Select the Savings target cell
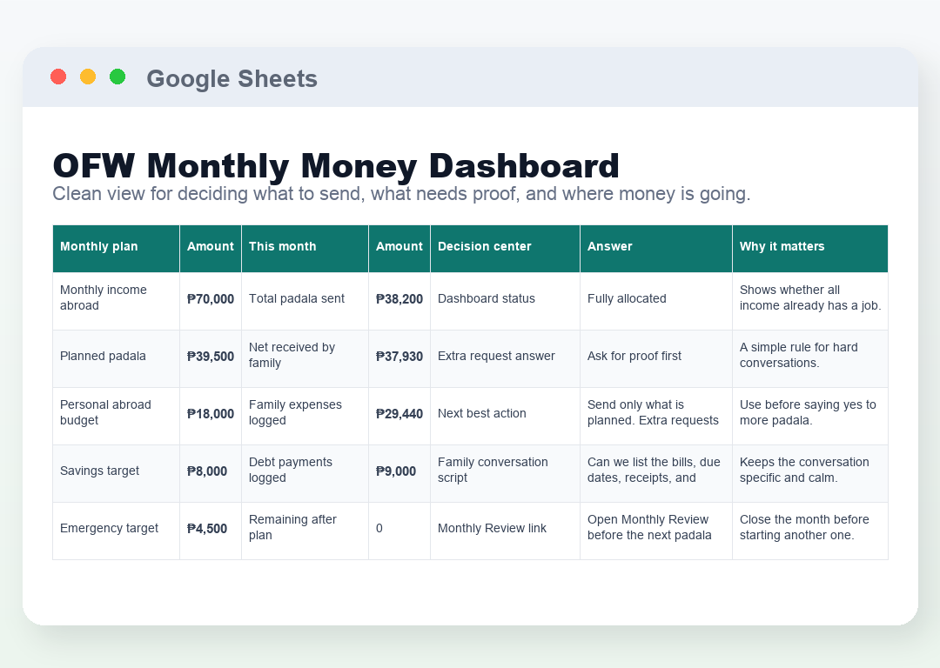The width and height of the screenshot is (940, 668). point(117,474)
